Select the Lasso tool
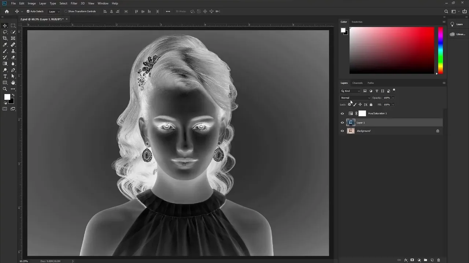This screenshot has height=263, width=469. [x=5, y=32]
